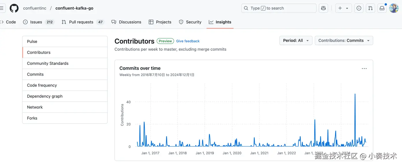Click the Projects table icon

(151, 22)
